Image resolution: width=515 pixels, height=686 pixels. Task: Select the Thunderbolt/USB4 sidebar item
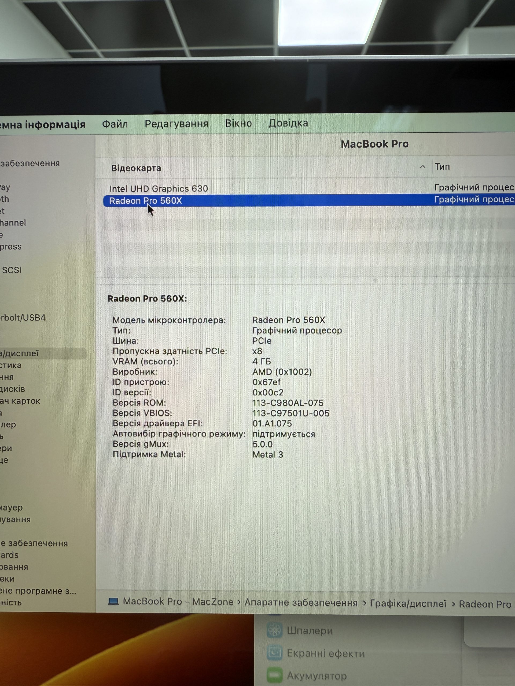coord(23,318)
